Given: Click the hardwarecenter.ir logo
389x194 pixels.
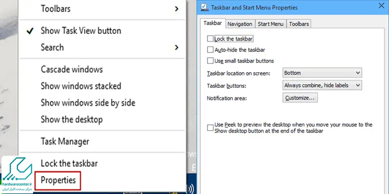Looking at the screenshot, I should pos(17,174).
